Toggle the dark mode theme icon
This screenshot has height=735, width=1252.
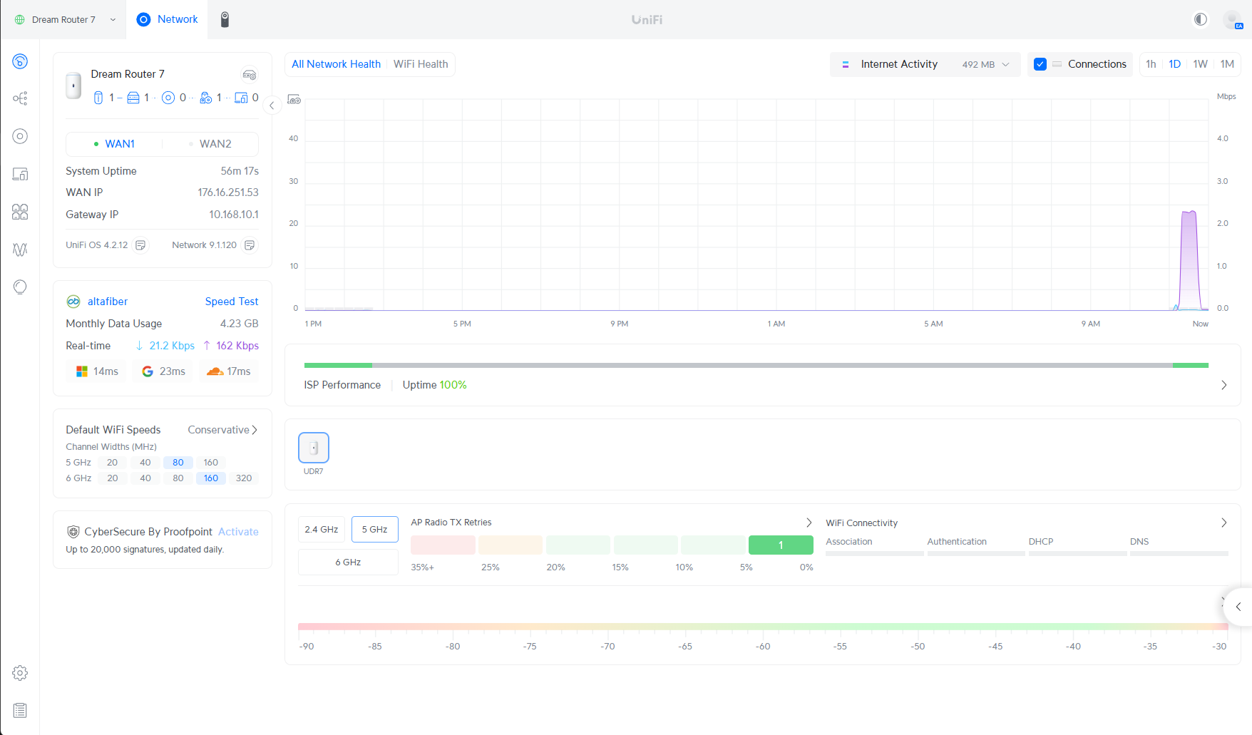[1201, 19]
